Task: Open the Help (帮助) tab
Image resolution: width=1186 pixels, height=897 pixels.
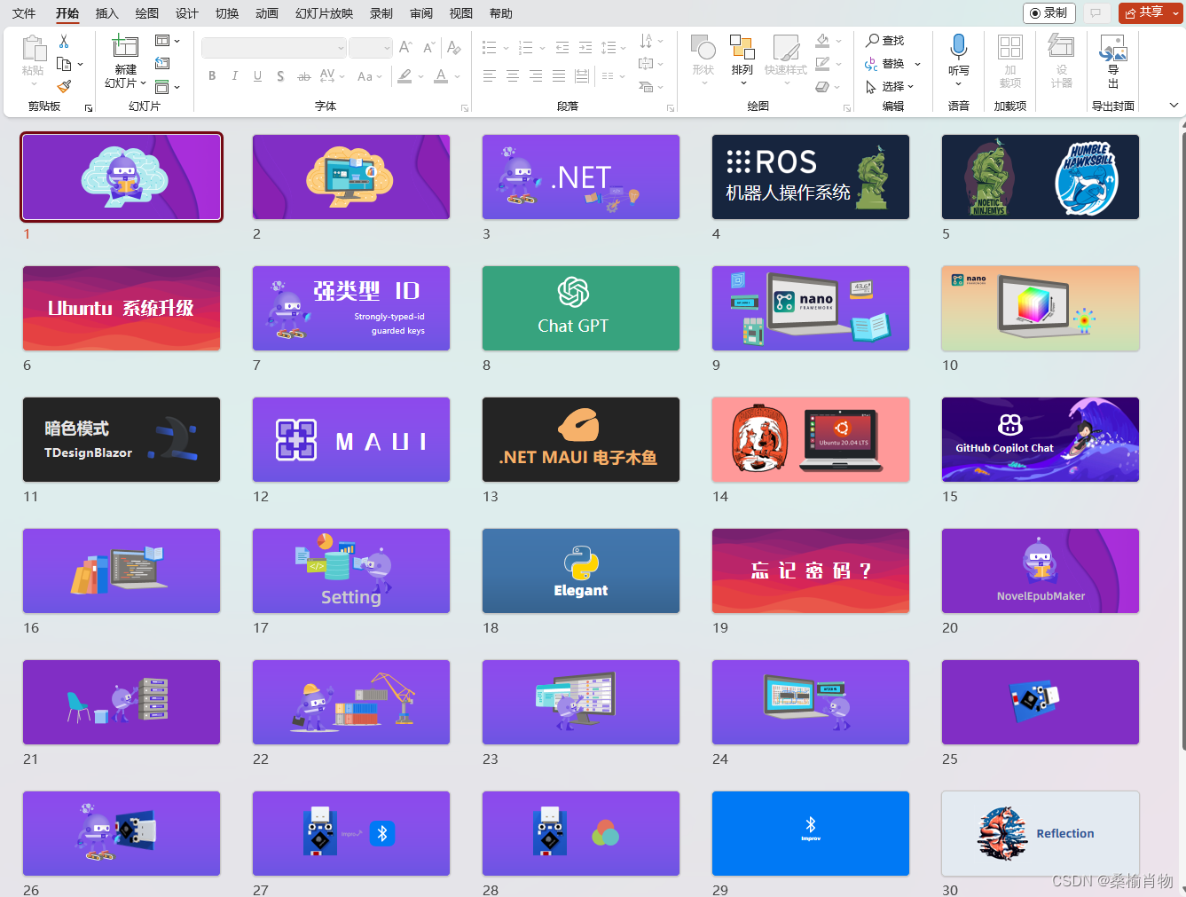Action: 501,13
